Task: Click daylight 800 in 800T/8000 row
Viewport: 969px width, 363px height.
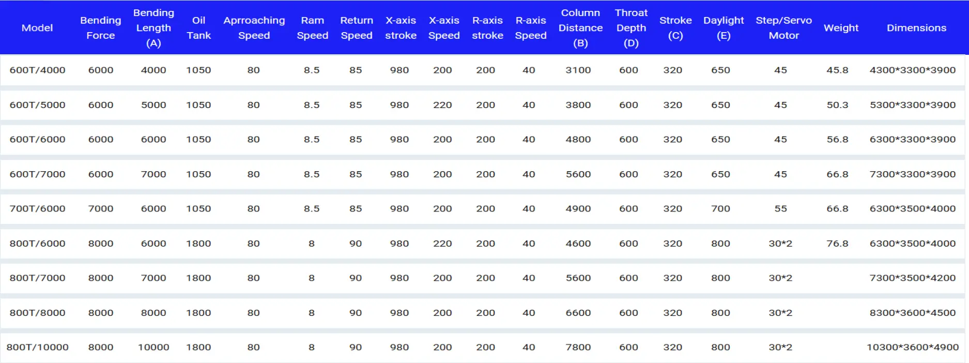Action: pos(721,313)
